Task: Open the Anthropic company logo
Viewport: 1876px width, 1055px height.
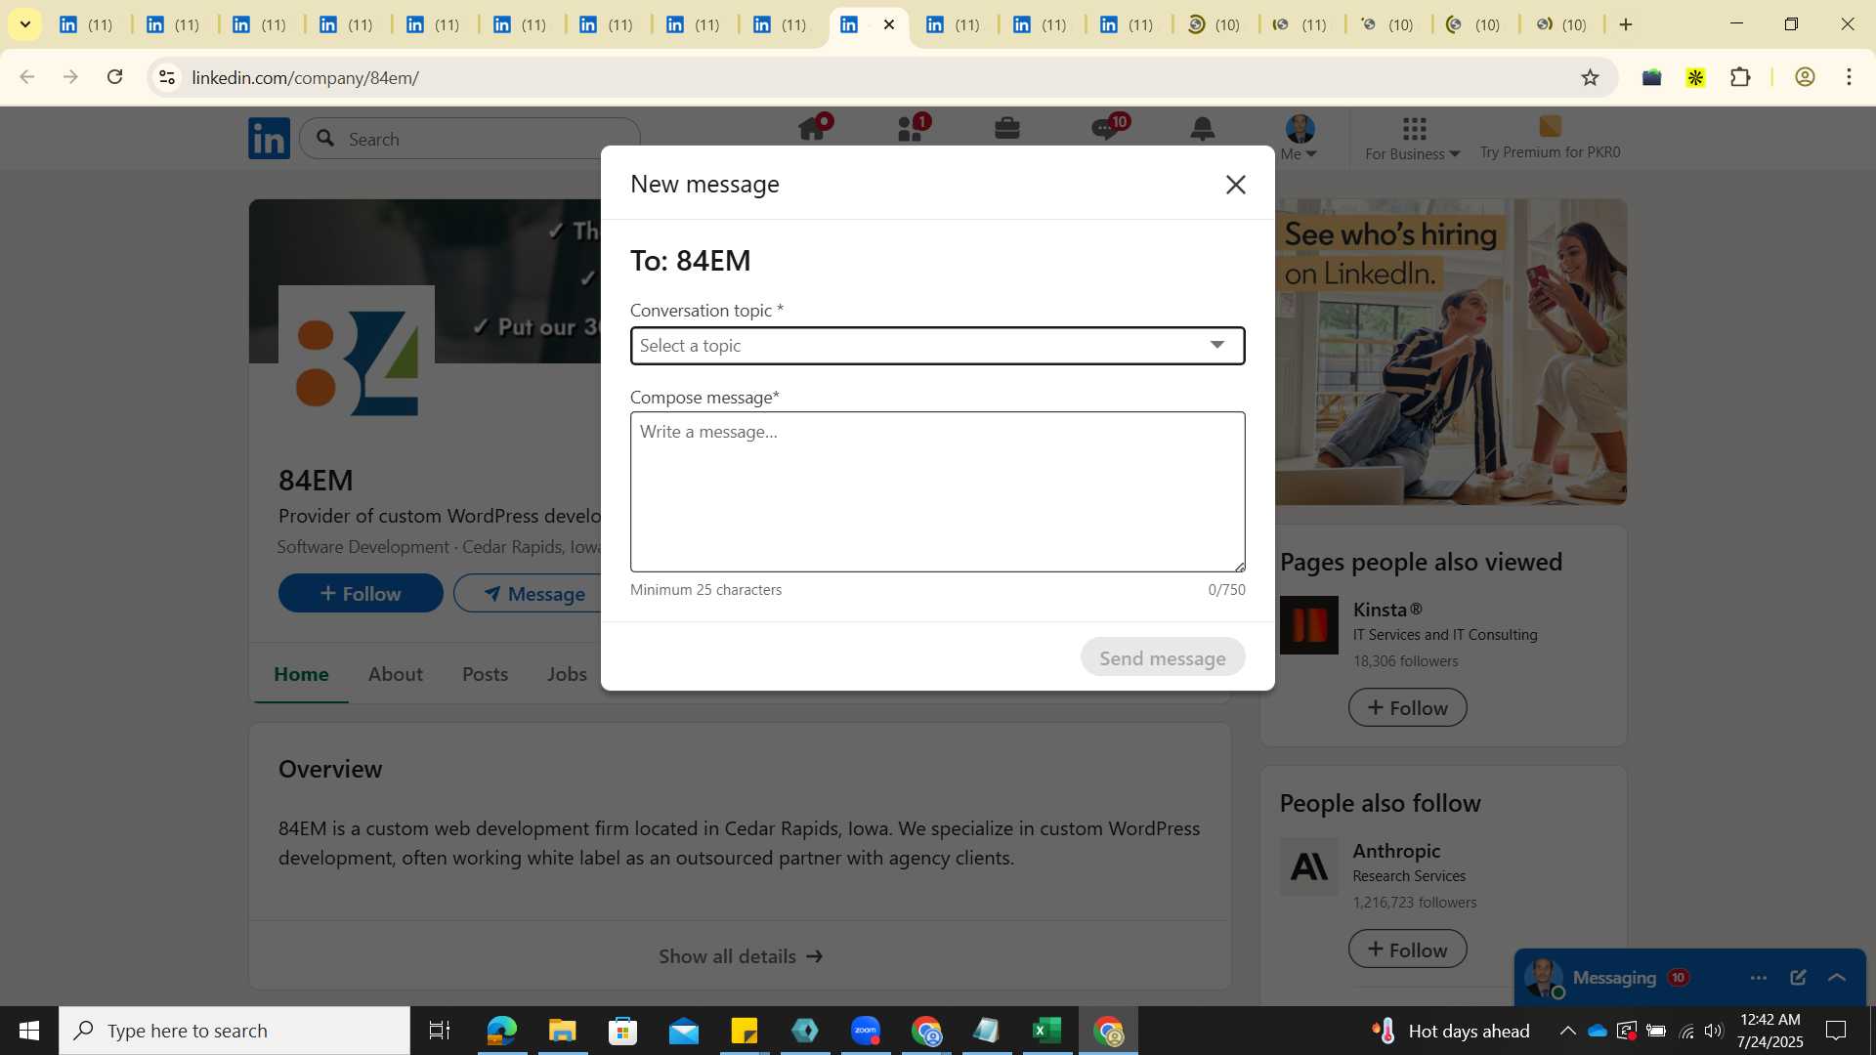Action: point(1309,866)
